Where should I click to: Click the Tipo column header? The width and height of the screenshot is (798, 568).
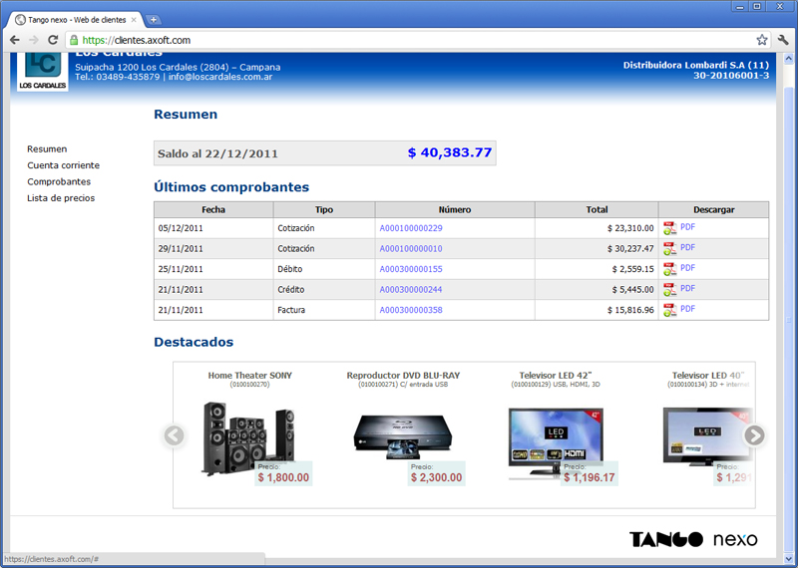click(324, 209)
